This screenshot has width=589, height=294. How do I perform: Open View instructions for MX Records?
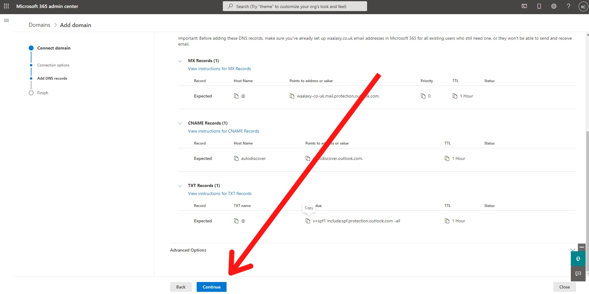click(219, 69)
